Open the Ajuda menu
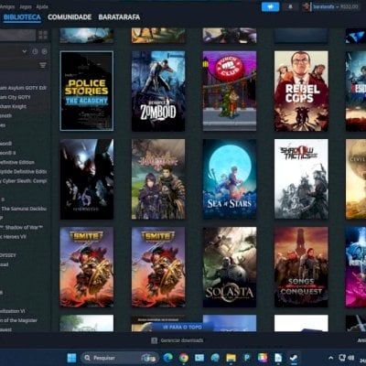This screenshot has height=366, width=366. [42, 6]
